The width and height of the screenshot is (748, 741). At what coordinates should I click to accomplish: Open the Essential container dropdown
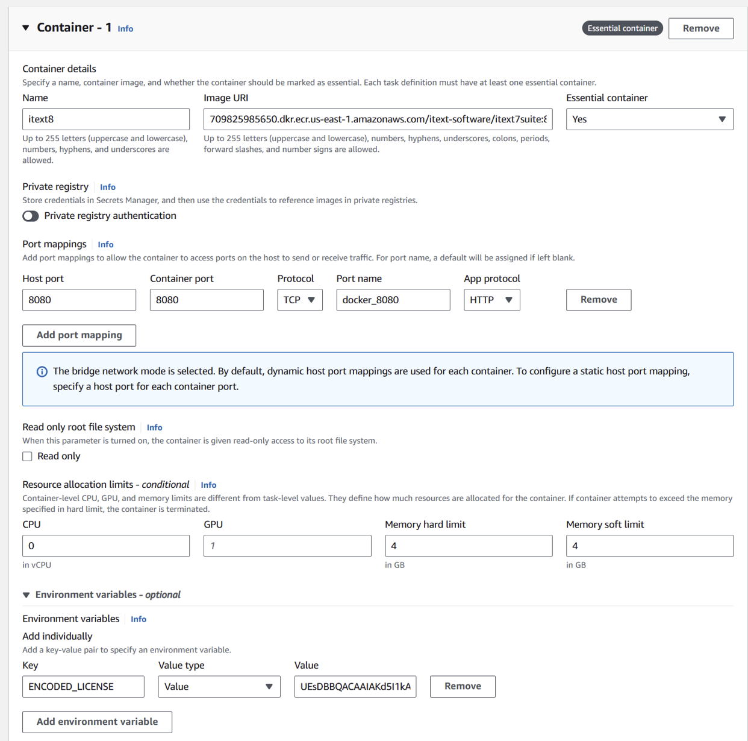[649, 119]
